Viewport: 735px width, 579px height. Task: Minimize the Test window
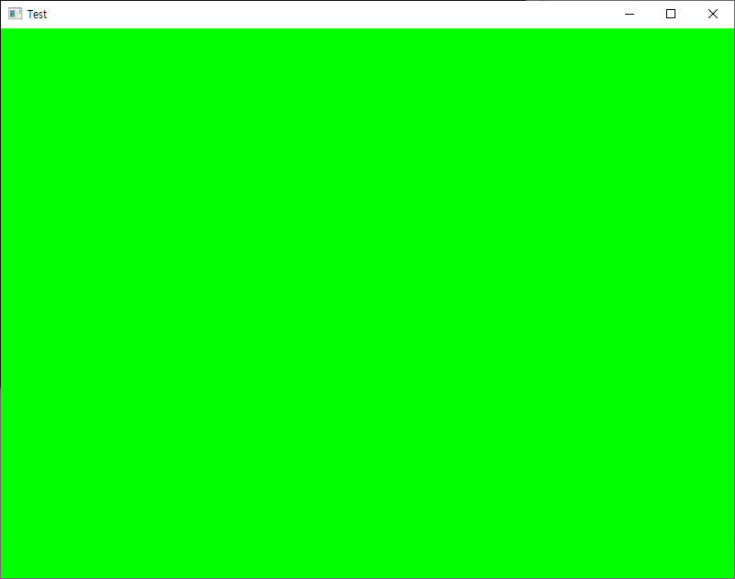(x=630, y=14)
